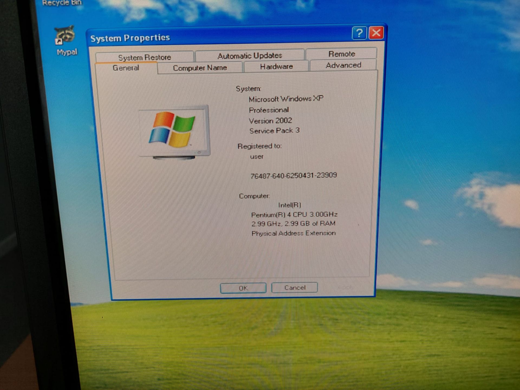Viewport: 520px width, 390px height.
Task: Go to the Advanced tab
Action: click(x=343, y=65)
